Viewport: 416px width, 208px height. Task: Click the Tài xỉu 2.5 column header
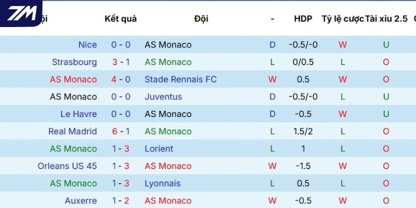(386, 19)
